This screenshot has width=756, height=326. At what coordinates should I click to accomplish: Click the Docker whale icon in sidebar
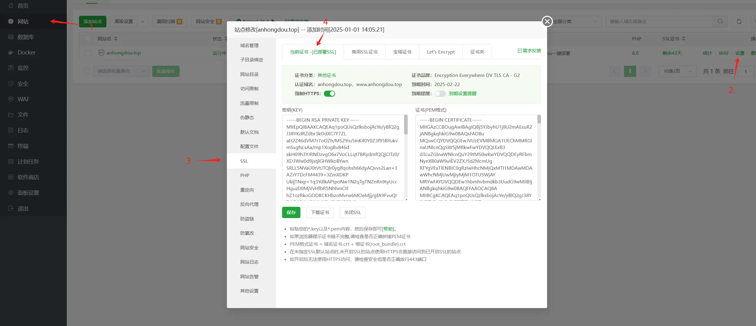click(x=11, y=52)
